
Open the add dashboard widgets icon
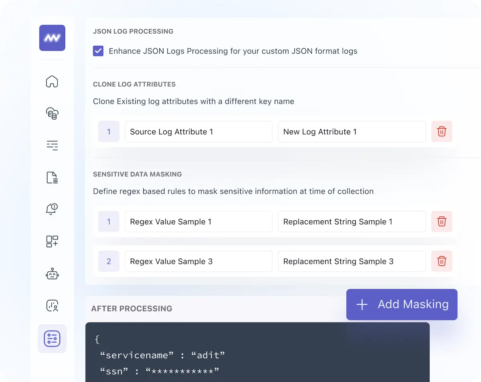click(x=52, y=241)
